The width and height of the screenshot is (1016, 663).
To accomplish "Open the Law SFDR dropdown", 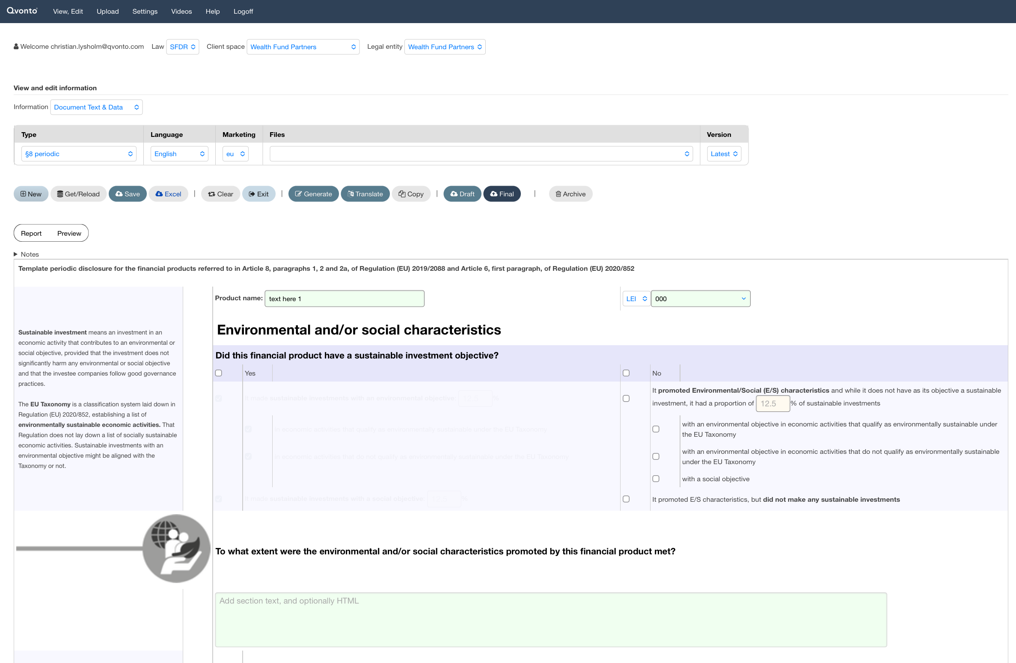I will coord(182,47).
